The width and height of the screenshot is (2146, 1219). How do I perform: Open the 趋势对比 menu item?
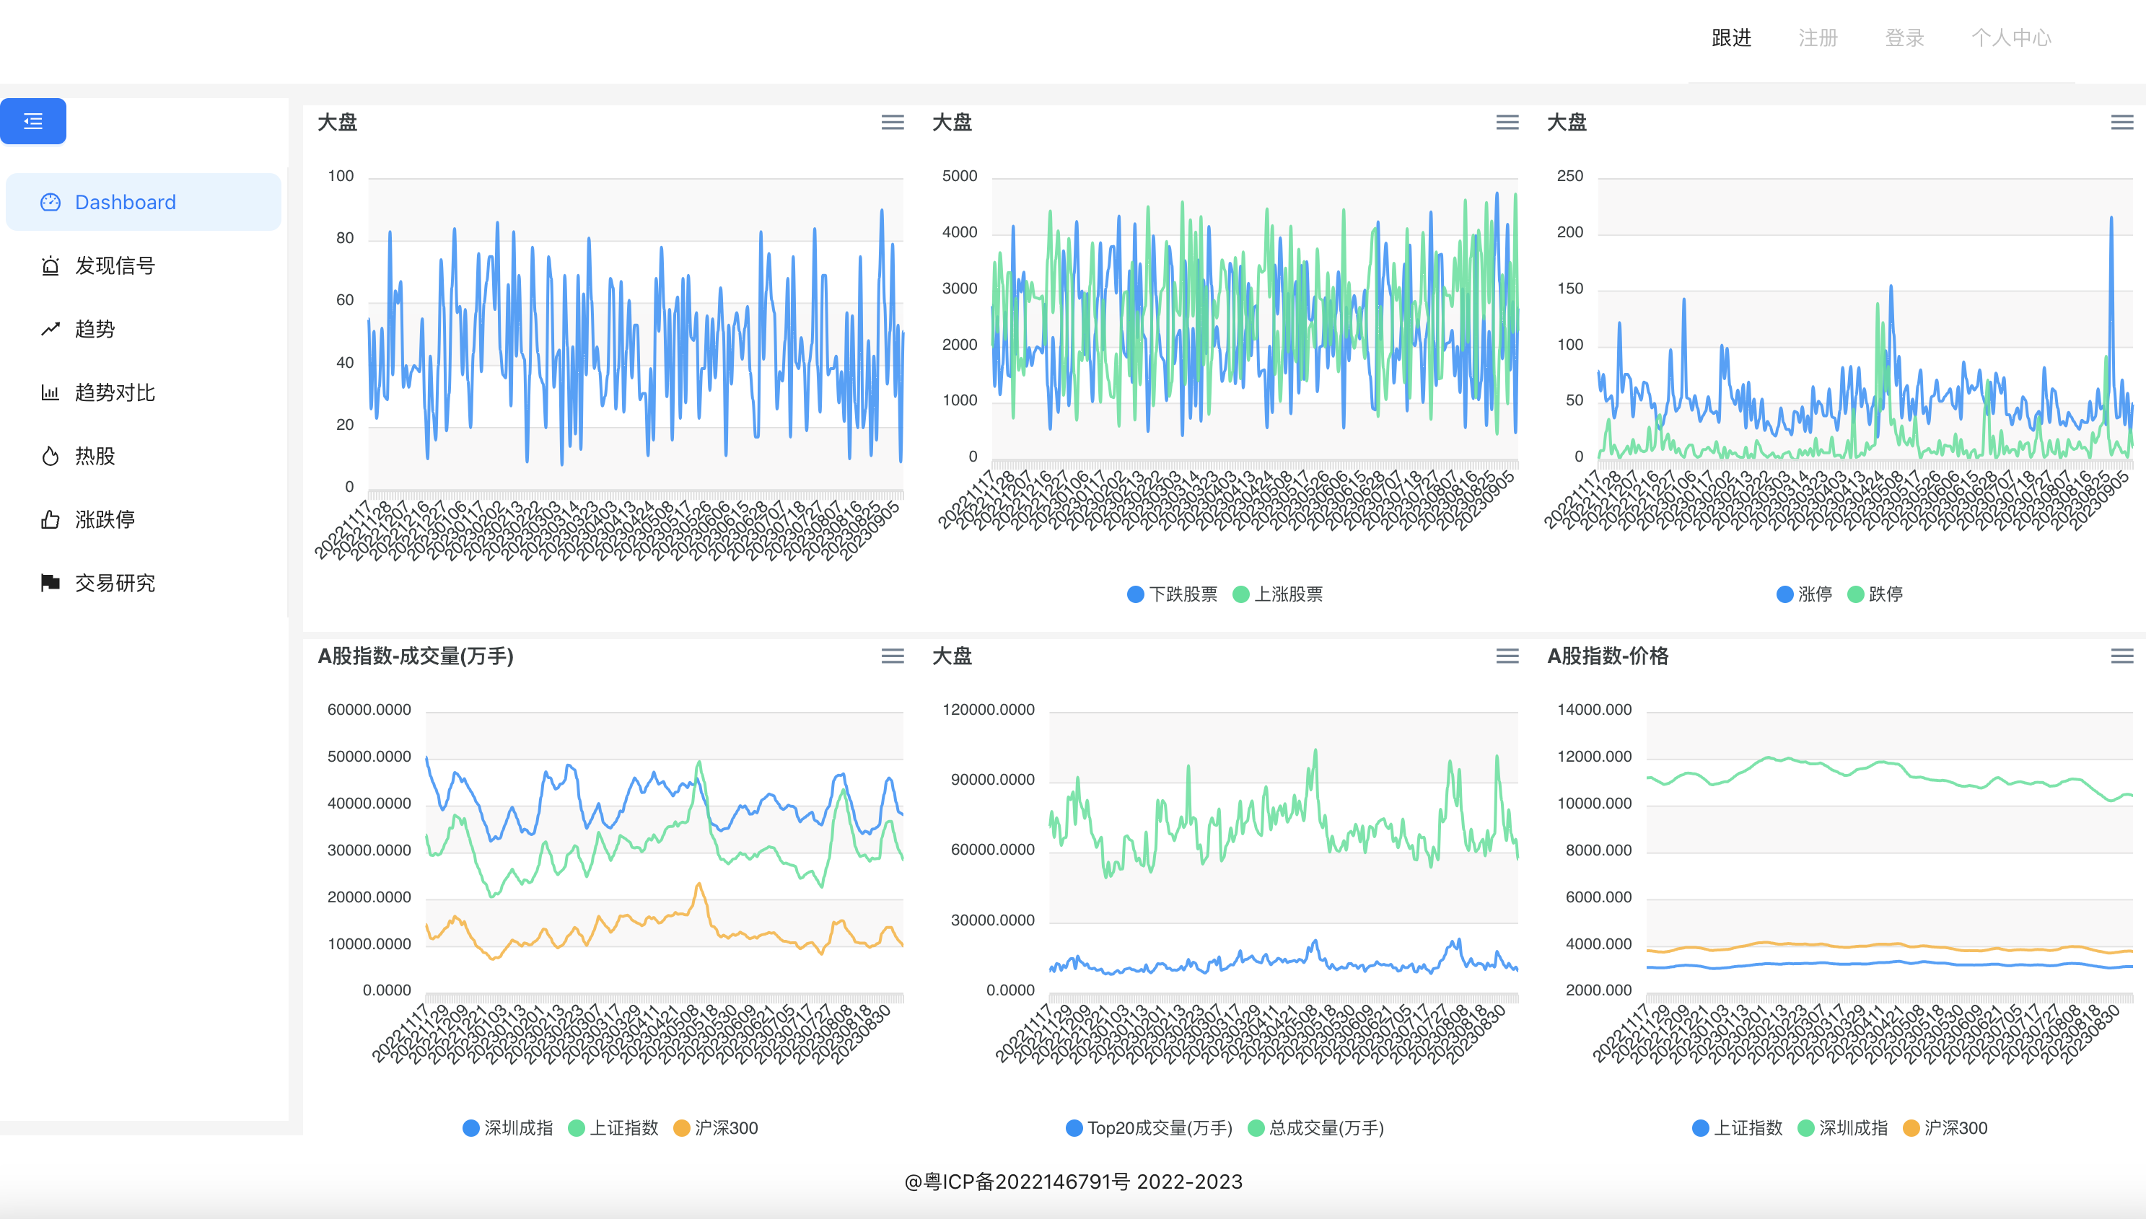(143, 392)
